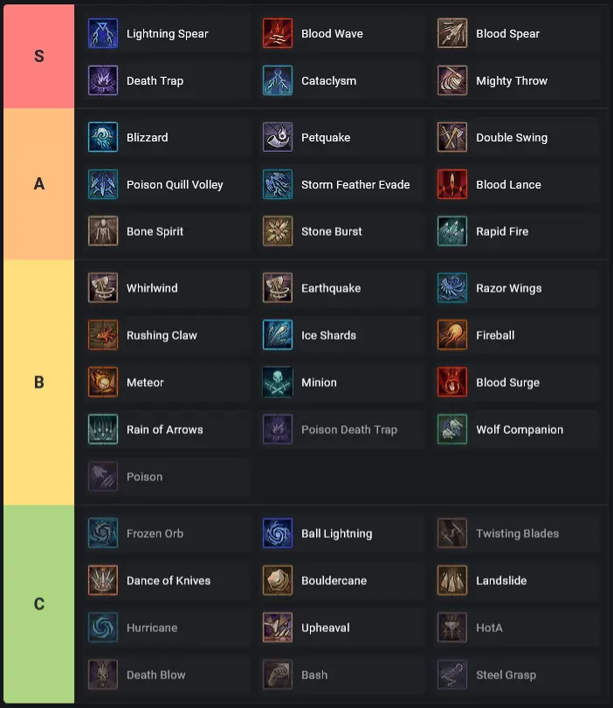The height and width of the screenshot is (708, 613).
Task: Select the Bone Spirit skill icon
Action: [x=103, y=231]
